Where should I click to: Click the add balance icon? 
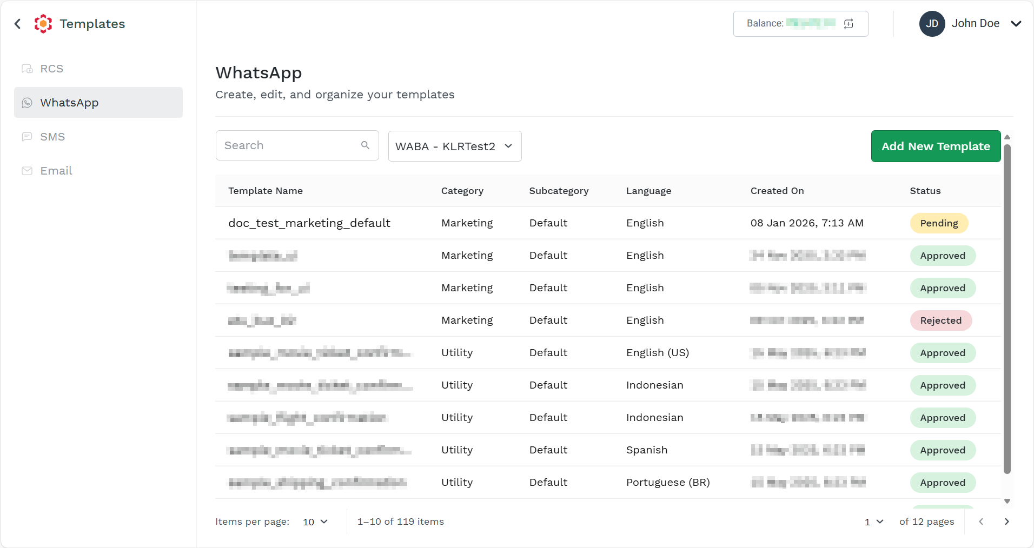click(849, 24)
